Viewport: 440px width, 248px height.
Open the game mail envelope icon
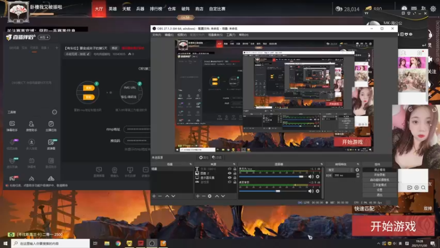tap(414, 9)
